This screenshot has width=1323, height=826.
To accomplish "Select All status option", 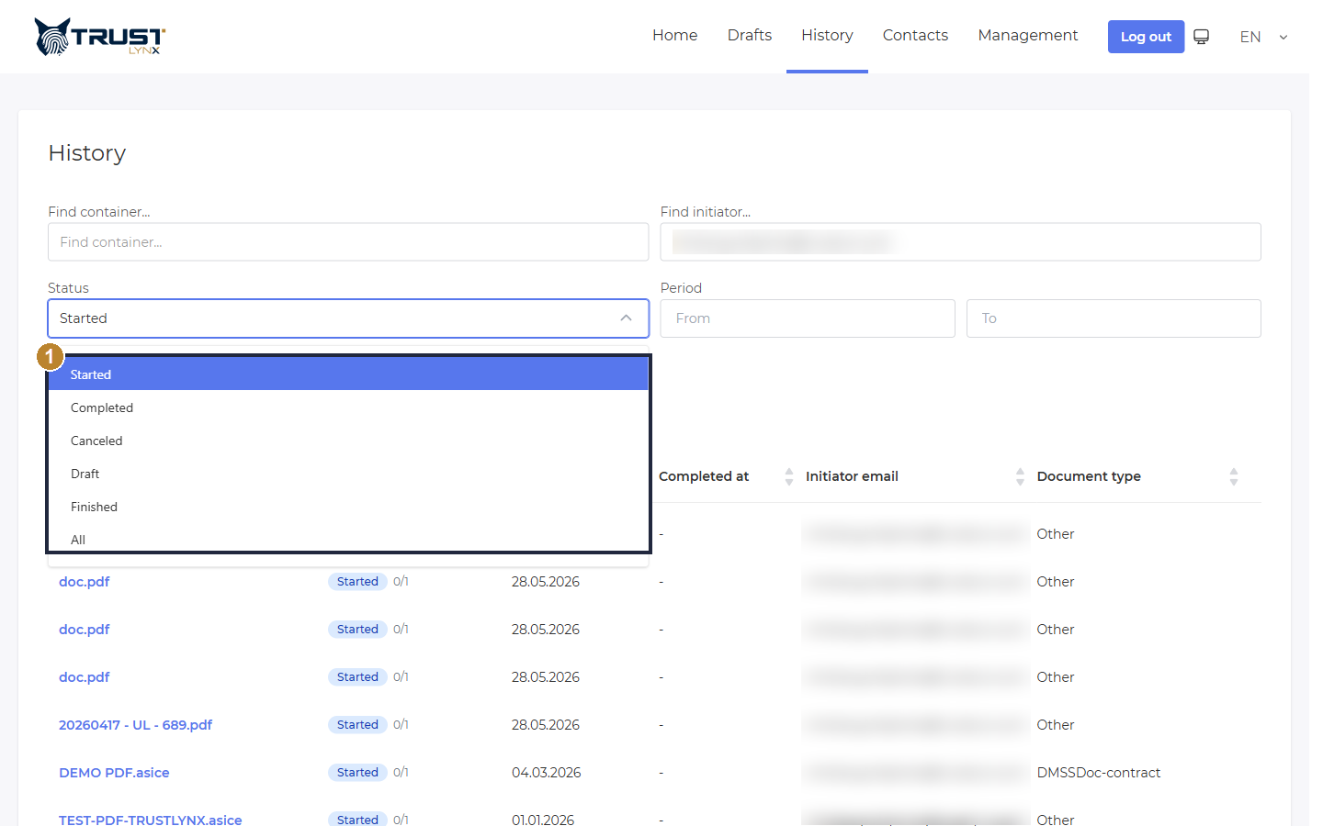I will click(349, 540).
